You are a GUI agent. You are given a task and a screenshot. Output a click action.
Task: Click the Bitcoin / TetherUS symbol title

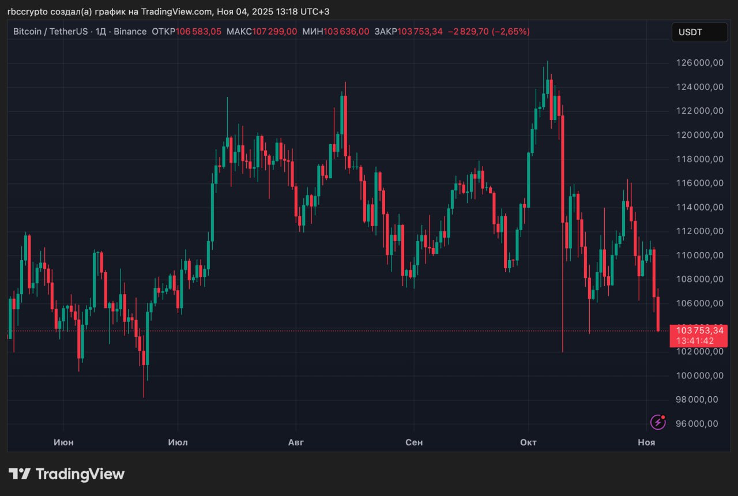50,32
